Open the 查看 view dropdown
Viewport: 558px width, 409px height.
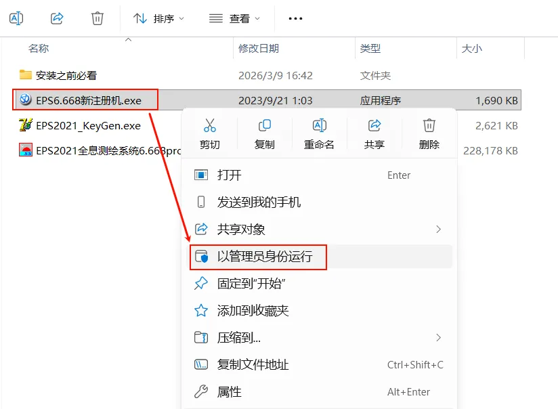[x=234, y=18]
